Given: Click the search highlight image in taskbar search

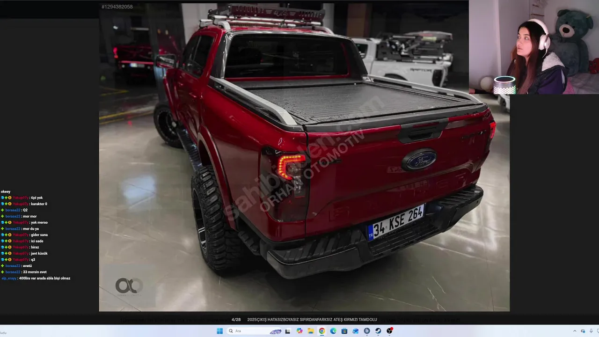Looking at the screenshot, I should 276,331.
